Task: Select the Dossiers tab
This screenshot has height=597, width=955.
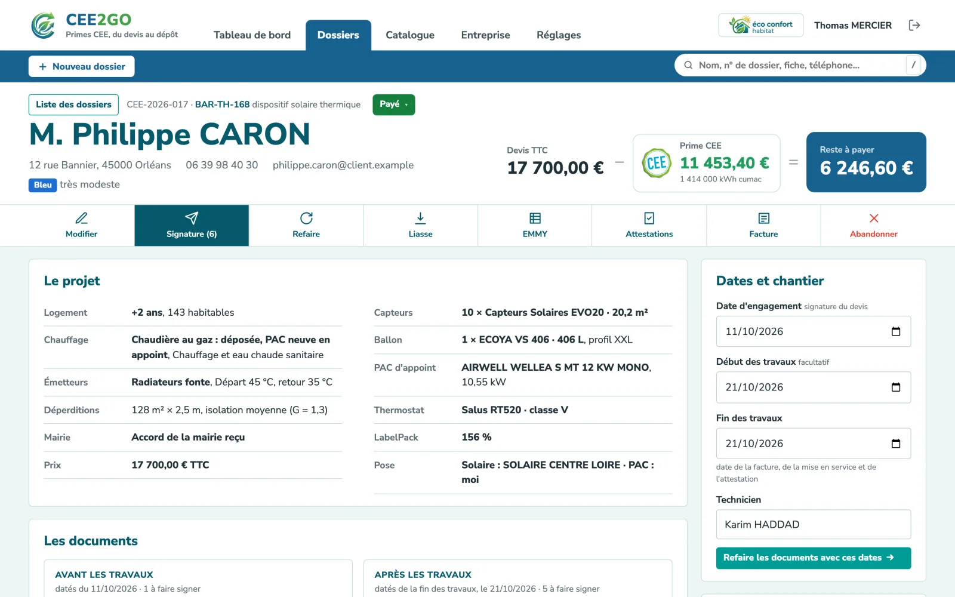Action: 338,35
